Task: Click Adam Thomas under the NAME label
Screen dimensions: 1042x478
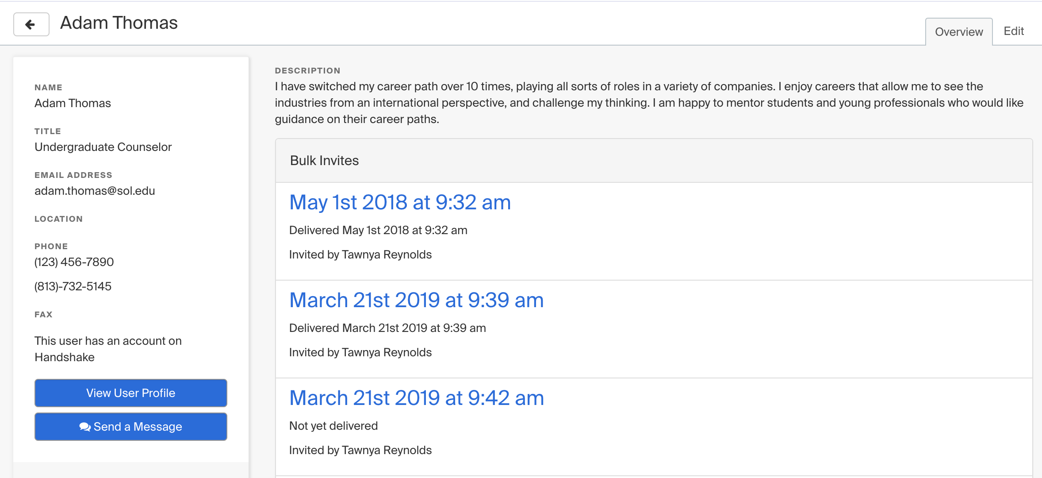Action: pos(73,103)
